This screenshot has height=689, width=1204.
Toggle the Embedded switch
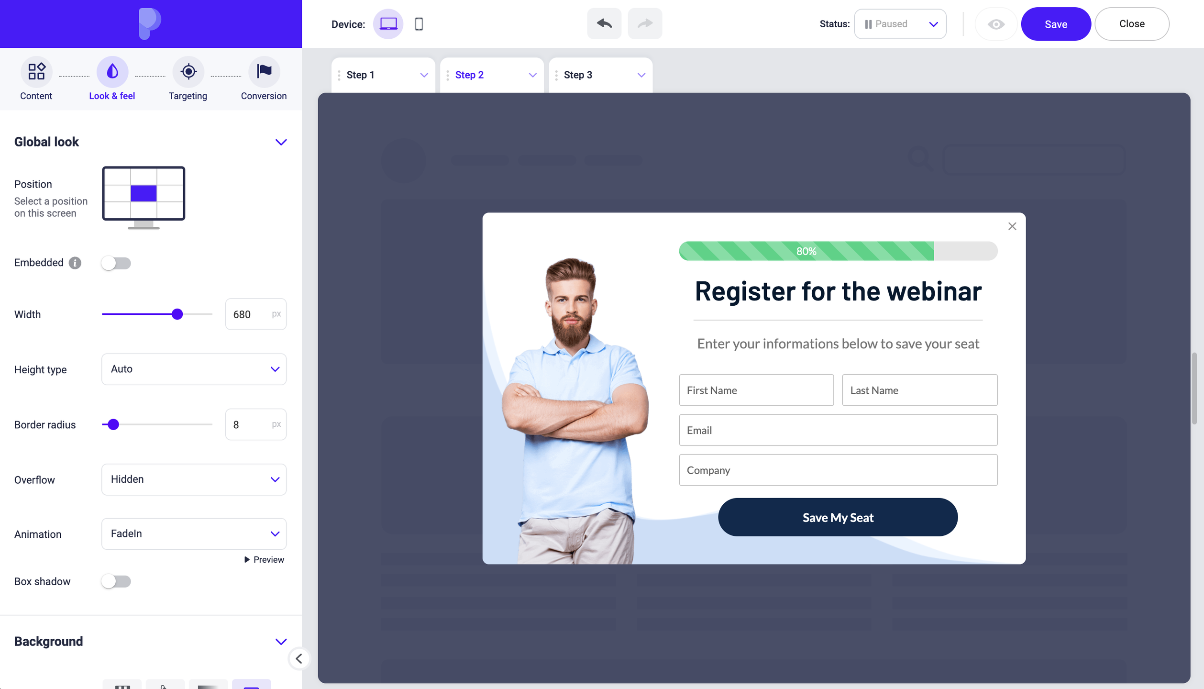coord(116,263)
